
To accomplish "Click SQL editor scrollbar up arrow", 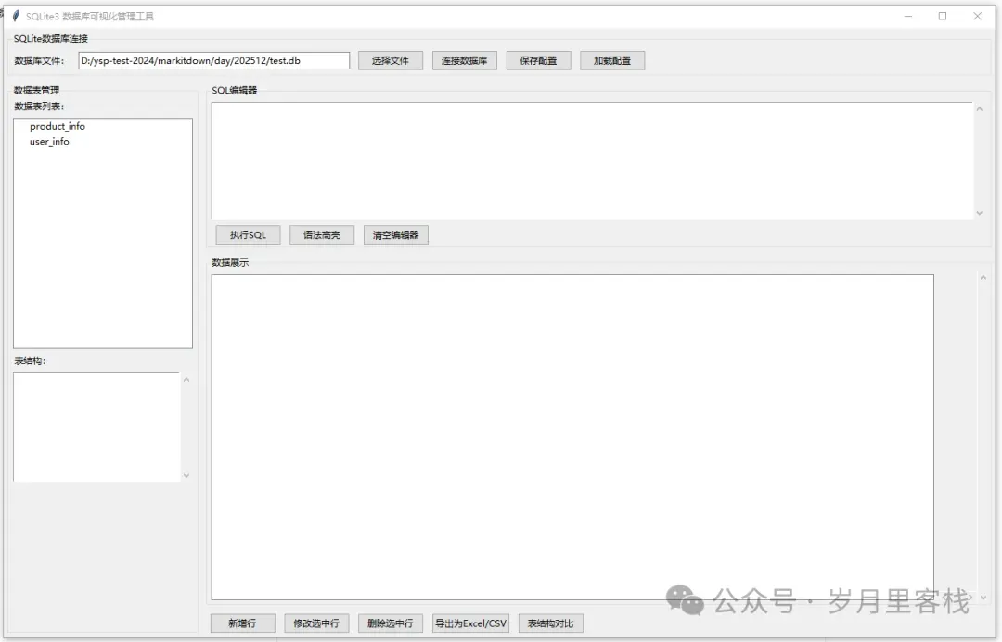I will (980, 109).
